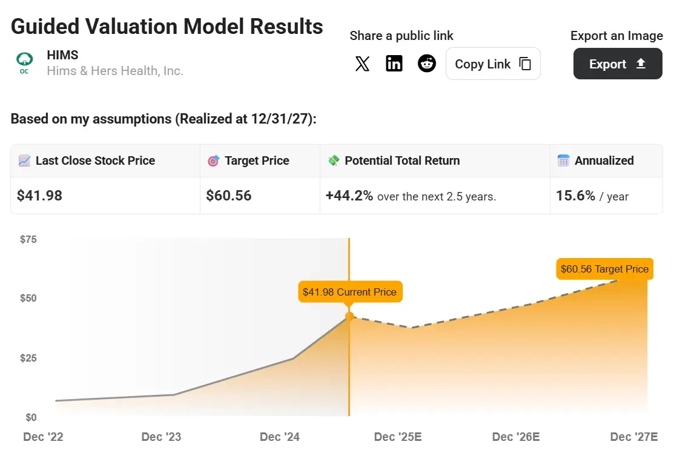
Task: Click the calculator icon beside Annualized
Action: pyautogui.click(x=564, y=160)
